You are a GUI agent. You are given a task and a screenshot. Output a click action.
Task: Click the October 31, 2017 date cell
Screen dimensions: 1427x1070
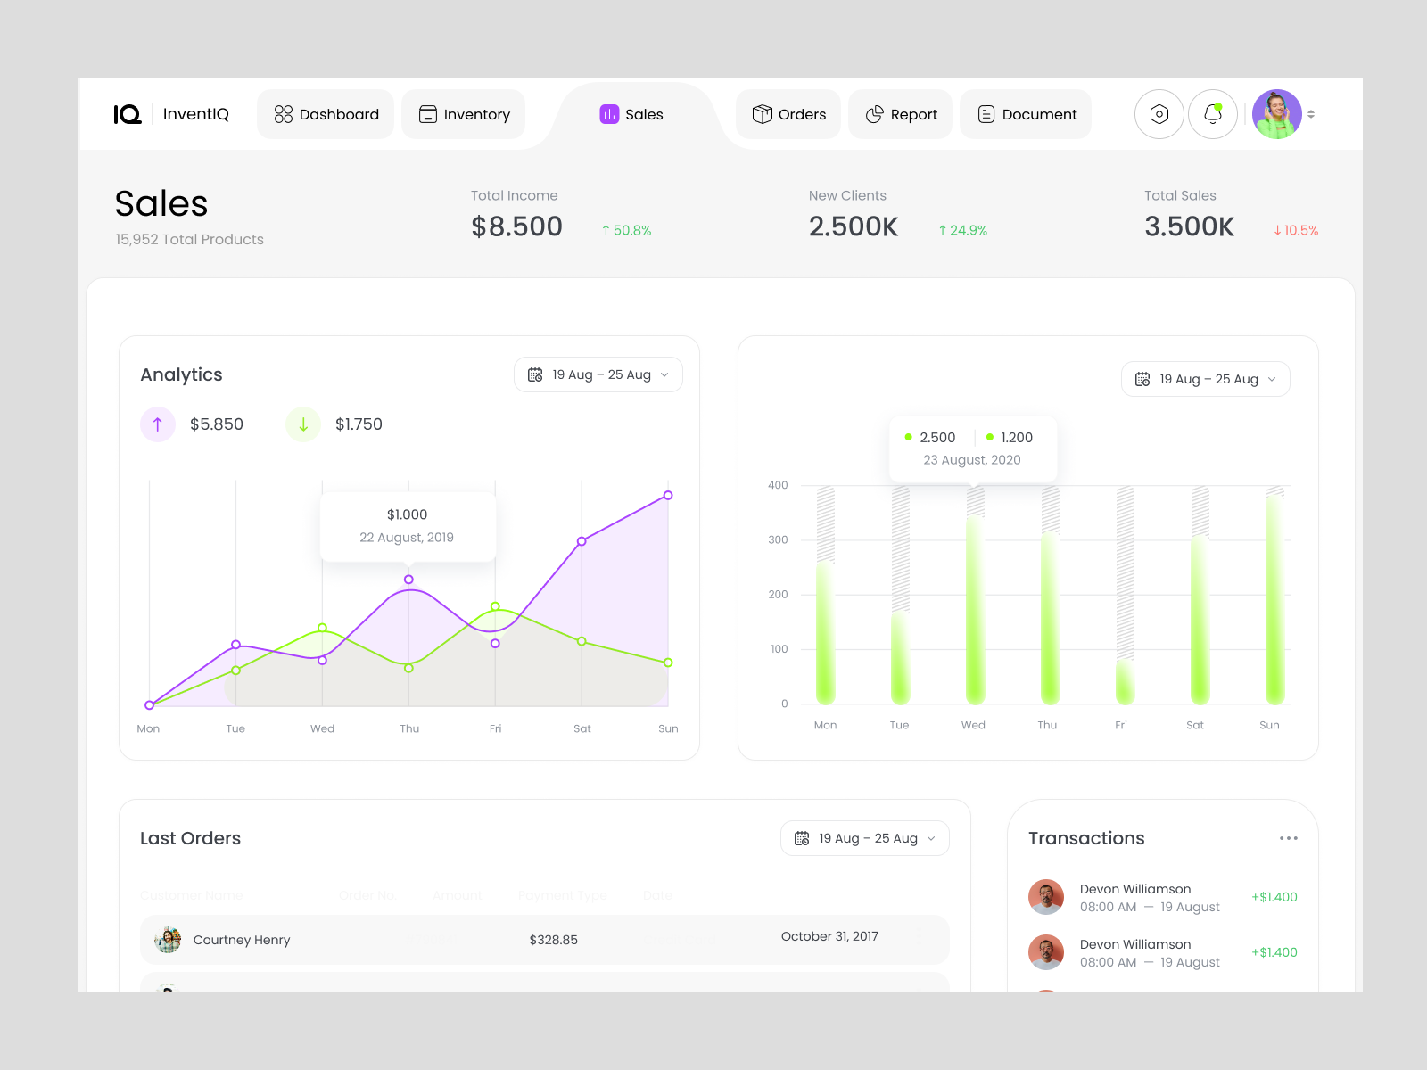[829, 936]
